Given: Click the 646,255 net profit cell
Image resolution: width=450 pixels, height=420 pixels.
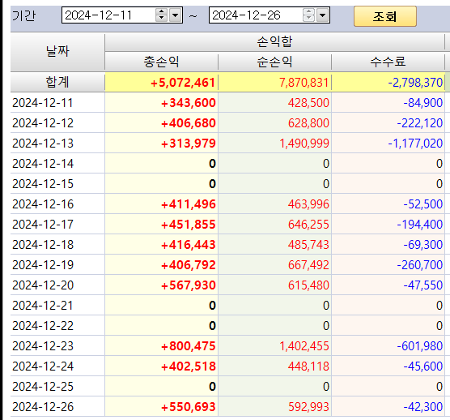Looking at the screenshot, I should [274, 225].
